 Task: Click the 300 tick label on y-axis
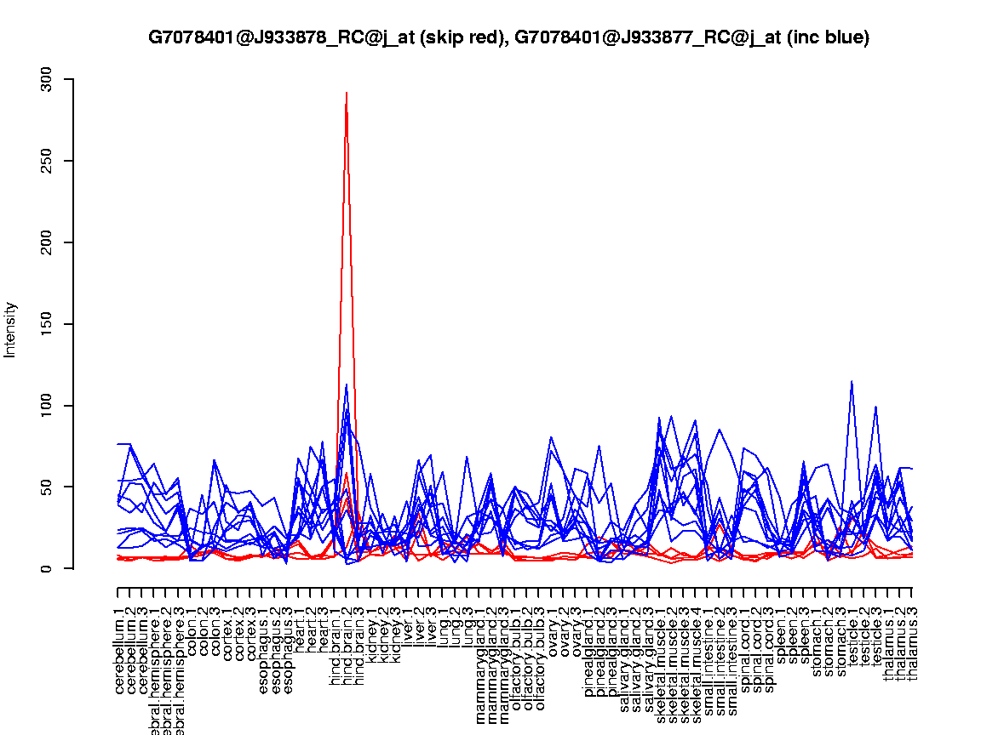coord(46,80)
